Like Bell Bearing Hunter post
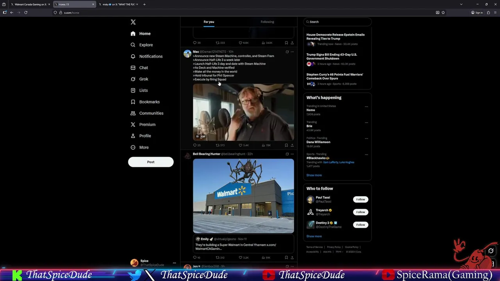 pos(243,258)
